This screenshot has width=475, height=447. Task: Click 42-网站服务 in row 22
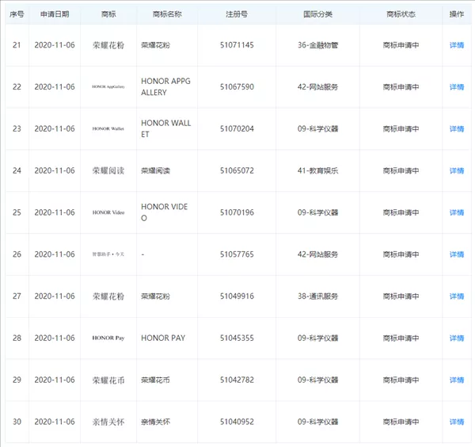[317, 87]
